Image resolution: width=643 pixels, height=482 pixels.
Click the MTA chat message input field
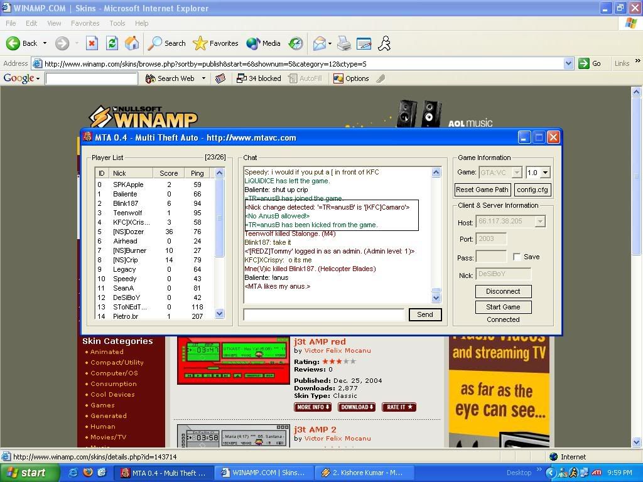tap(324, 314)
